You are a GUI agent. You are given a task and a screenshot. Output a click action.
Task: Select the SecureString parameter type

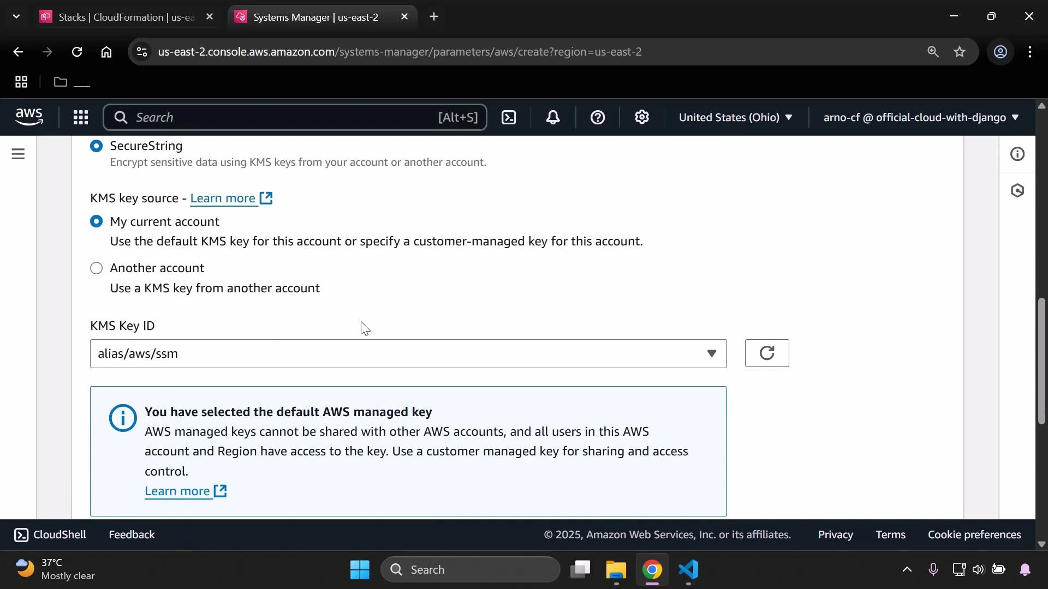coord(97,146)
